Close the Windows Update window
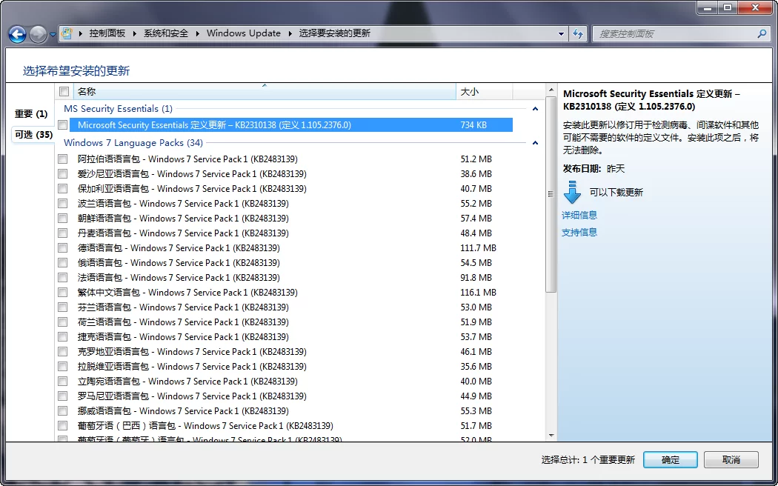778x486 pixels. tap(756, 7)
